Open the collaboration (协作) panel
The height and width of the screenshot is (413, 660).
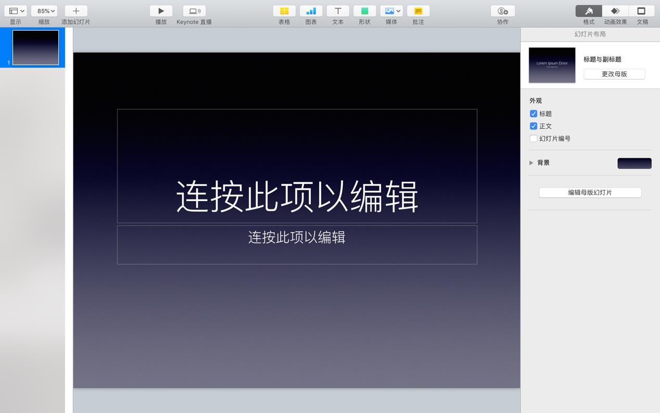501,10
